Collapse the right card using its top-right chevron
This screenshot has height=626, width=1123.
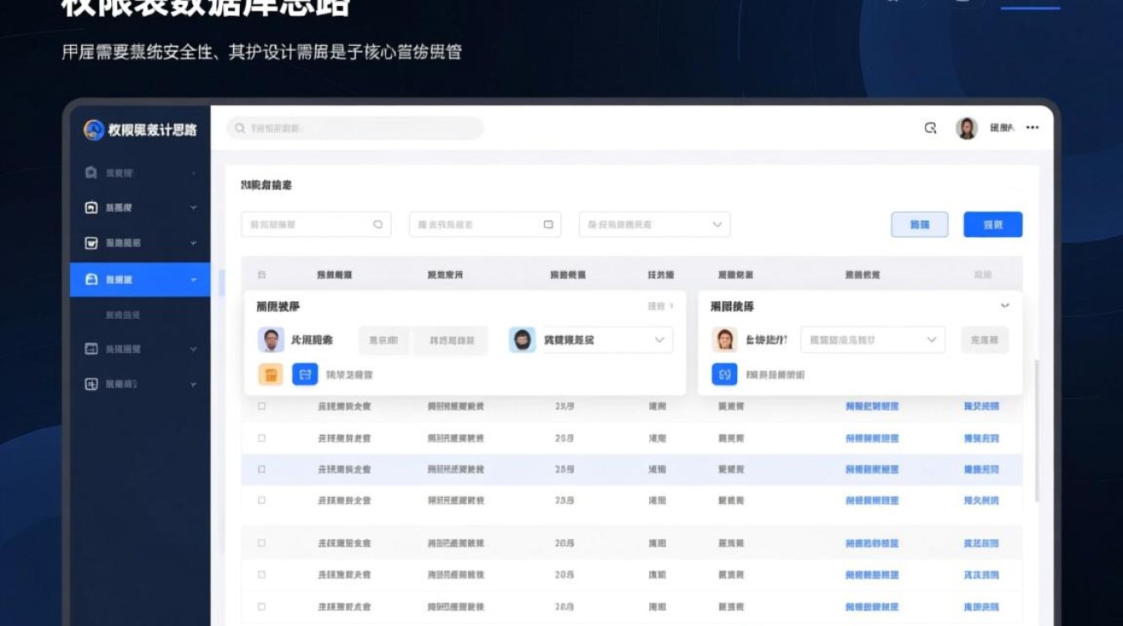pos(1005,305)
